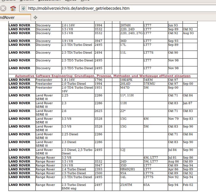Click the displacement value '2625'

[x=98, y=111]
